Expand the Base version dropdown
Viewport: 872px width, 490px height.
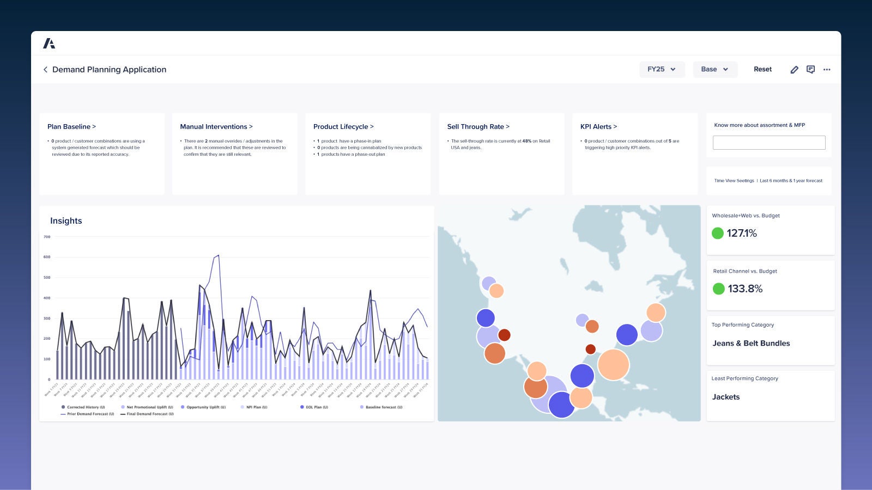click(x=714, y=70)
